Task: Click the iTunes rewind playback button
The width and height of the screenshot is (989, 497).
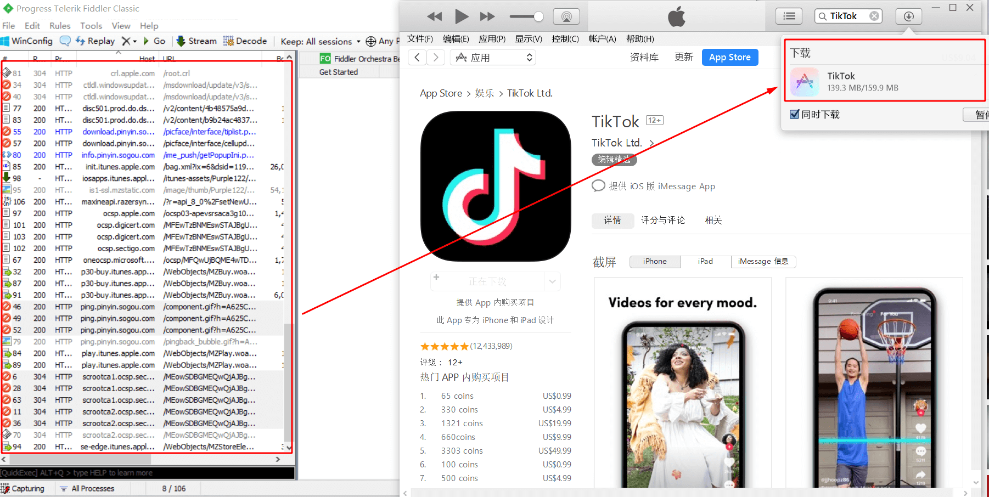Action: tap(434, 16)
